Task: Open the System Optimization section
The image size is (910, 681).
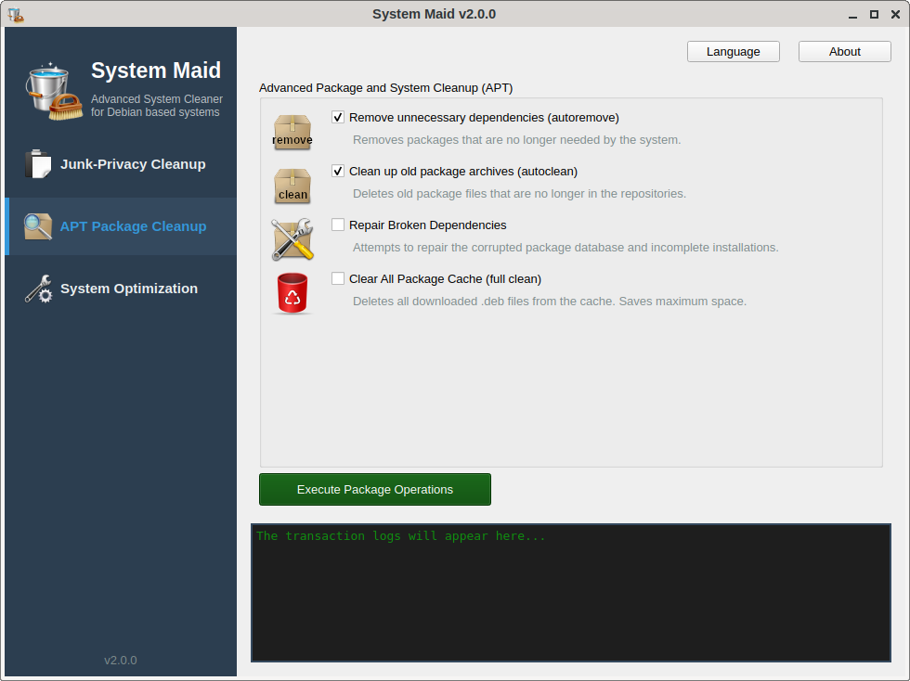Action: (x=129, y=289)
